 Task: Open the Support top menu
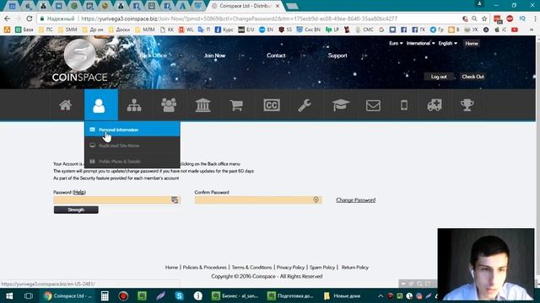337,56
